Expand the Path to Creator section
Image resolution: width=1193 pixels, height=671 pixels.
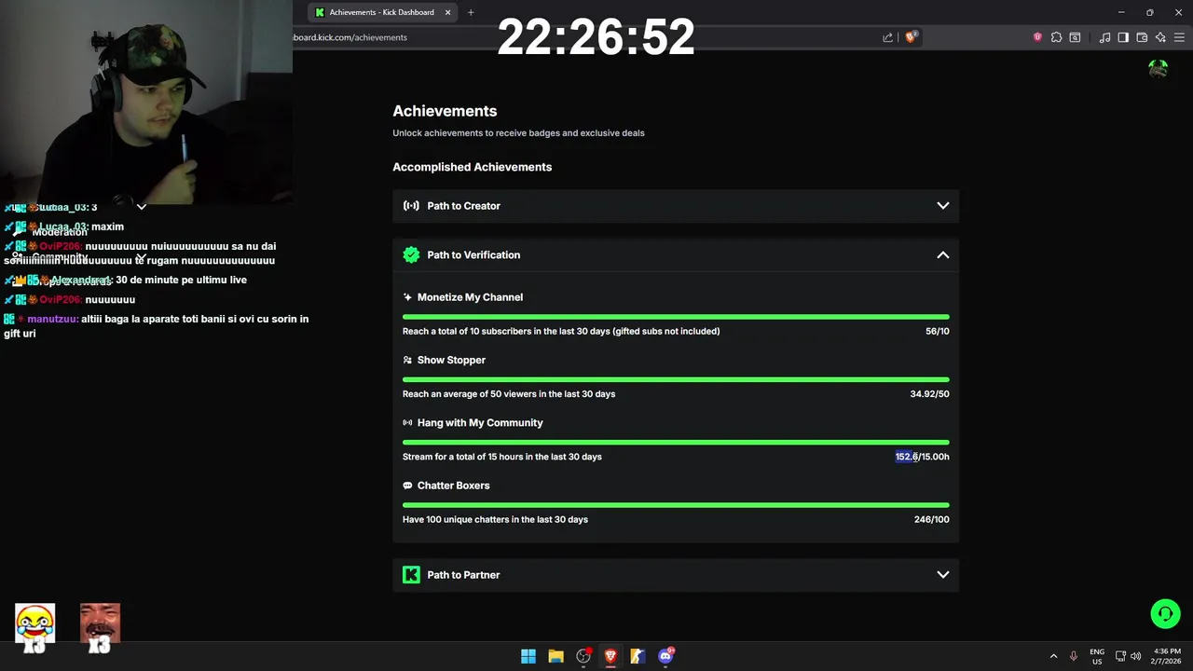pyautogui.click(x=676, y=206)
